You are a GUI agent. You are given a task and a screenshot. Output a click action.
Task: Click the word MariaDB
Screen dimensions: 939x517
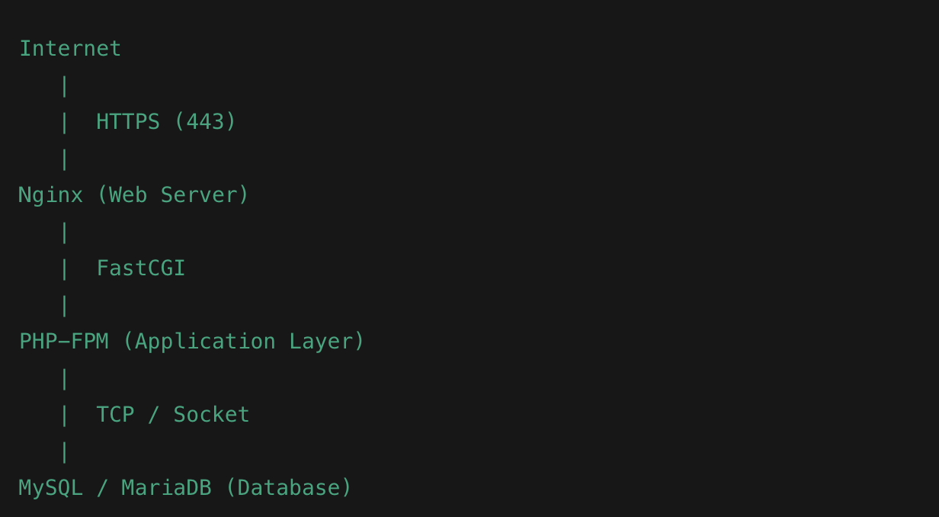pos(166,488)
